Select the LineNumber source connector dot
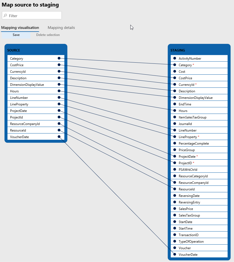234x262 pixels. (x=59, y=97)
